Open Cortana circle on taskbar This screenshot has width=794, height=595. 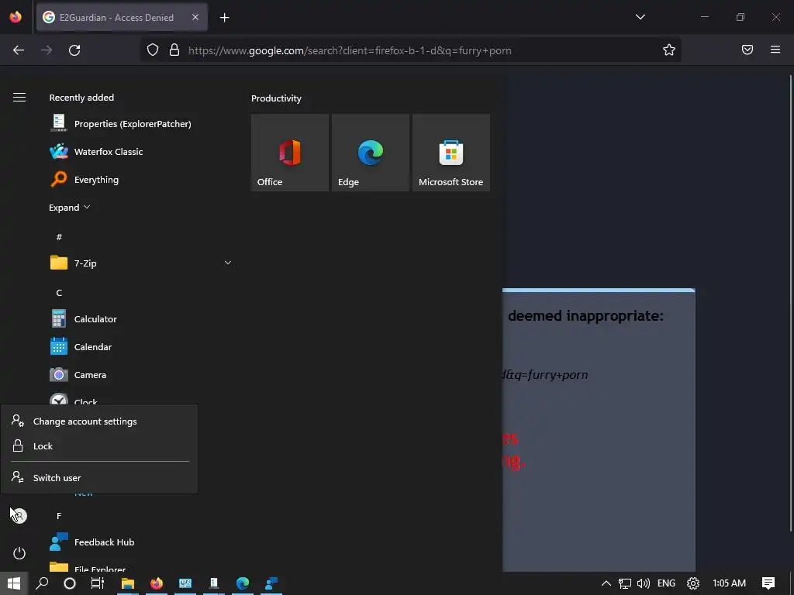click(70, 583)
